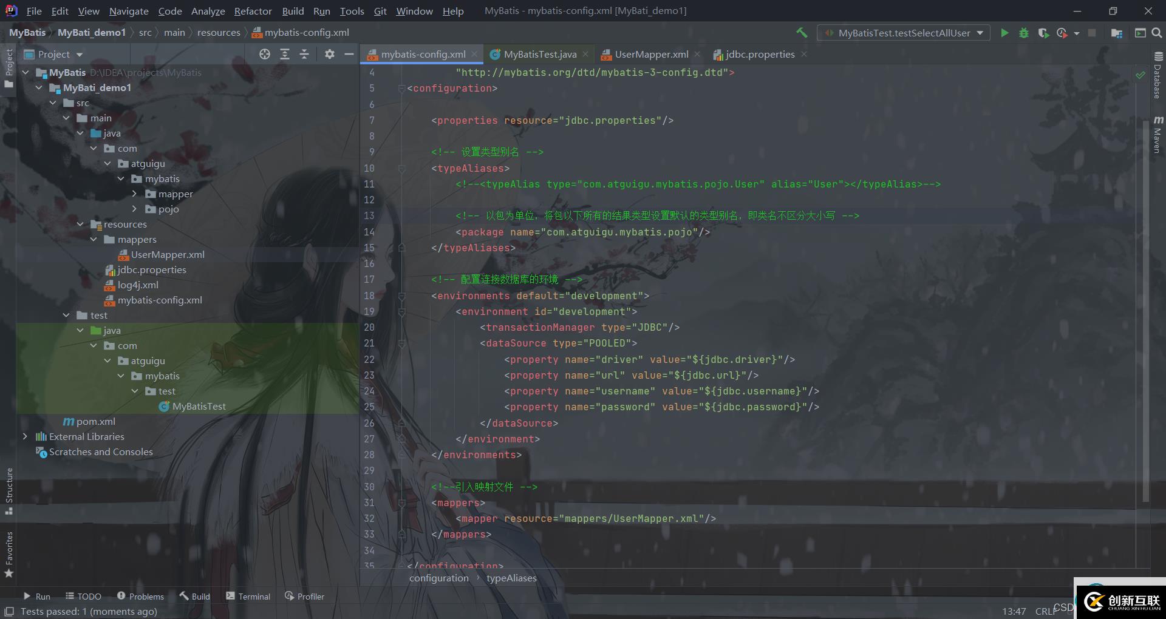Open the Maven side tool window
1166x619 pixels.
(x=1157, y=134)
